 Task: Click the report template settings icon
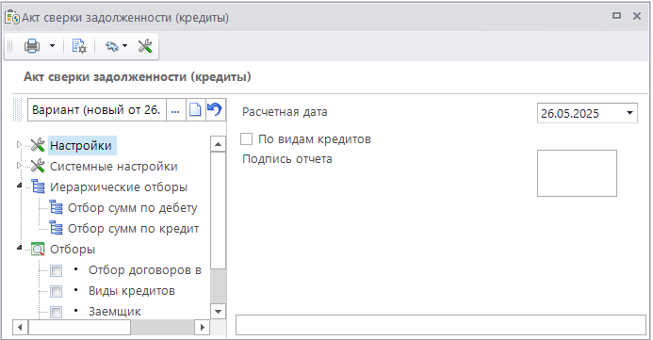(79, 46)
